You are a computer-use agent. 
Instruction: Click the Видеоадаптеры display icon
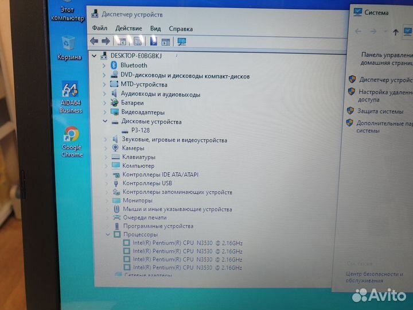coord(115,112)
